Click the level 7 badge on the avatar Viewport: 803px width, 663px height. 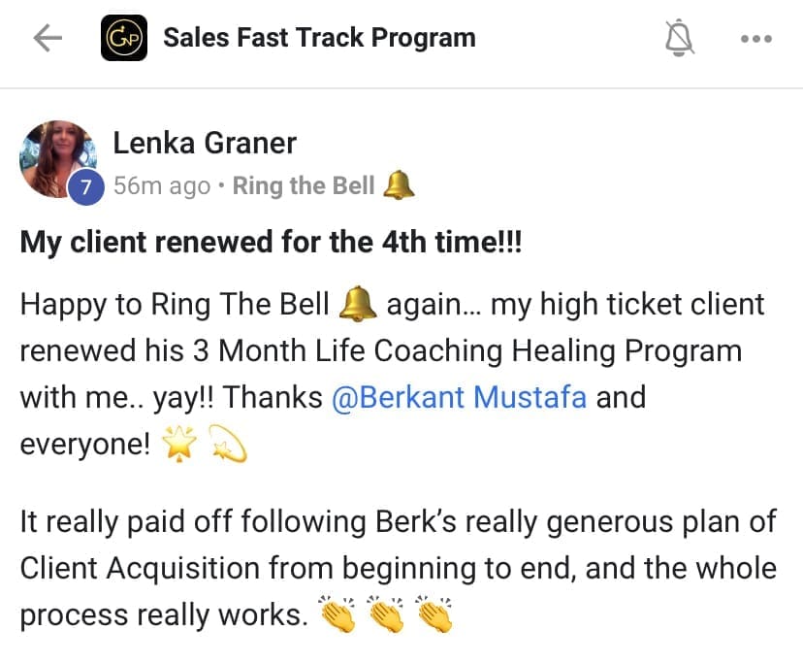click(85, 187)
